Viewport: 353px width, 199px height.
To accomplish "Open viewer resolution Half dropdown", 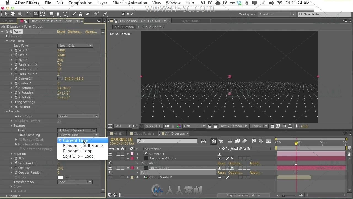I will point(194,126).
